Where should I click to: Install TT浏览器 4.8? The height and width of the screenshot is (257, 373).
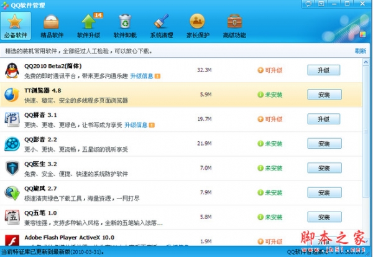(325, 95)
